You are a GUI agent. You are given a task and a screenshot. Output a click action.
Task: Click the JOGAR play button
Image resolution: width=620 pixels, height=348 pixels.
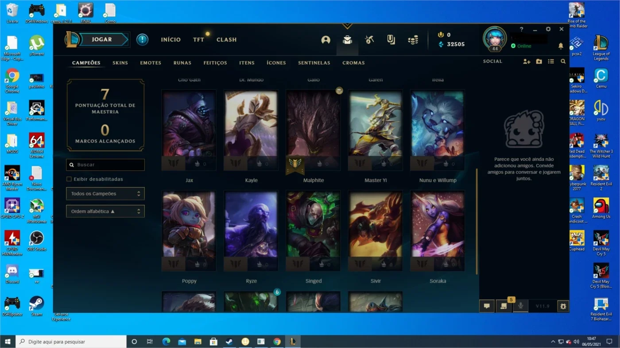tap(102, 39)
